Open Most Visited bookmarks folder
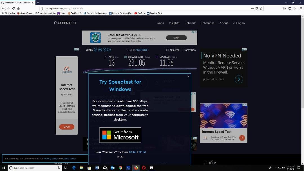The width and height of the screenshot is (304, 171). (8, 13)
